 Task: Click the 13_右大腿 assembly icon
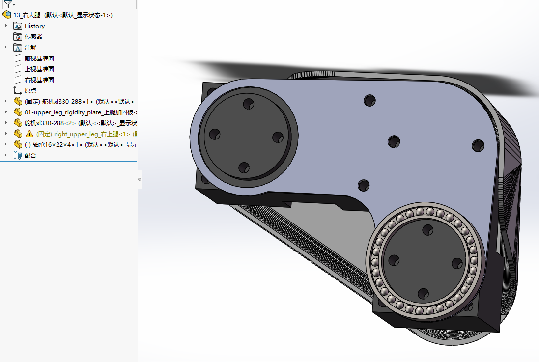[6, 15]
